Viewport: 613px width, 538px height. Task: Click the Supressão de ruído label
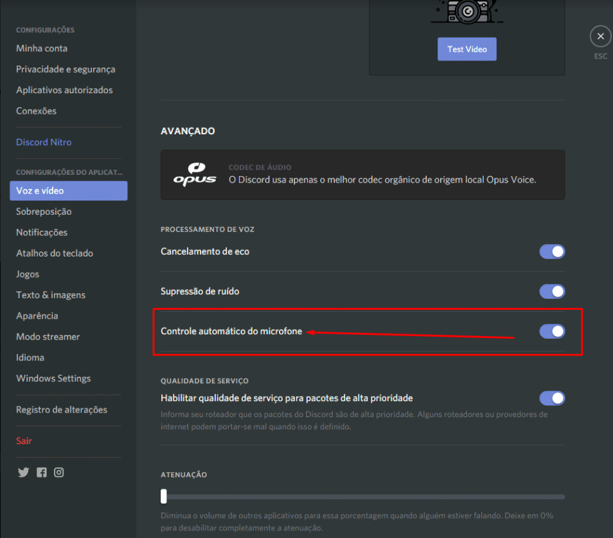pyautogui.click(x=200, y=291)
